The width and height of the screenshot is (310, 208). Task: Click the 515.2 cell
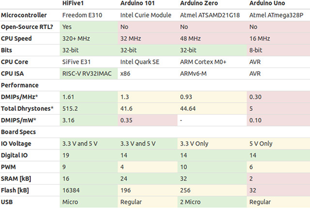[89, 108]
